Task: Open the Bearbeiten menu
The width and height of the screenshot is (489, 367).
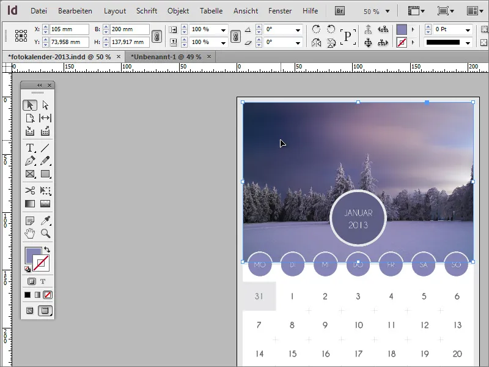Action: [75, 11]
